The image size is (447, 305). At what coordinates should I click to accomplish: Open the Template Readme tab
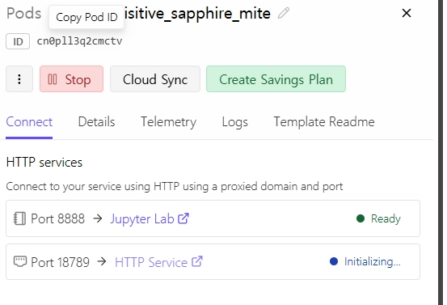point(324,122)
